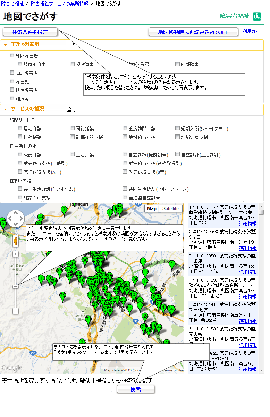270x417 pixels.
Task: Select map marker number 30
Action: click(85, 262)
